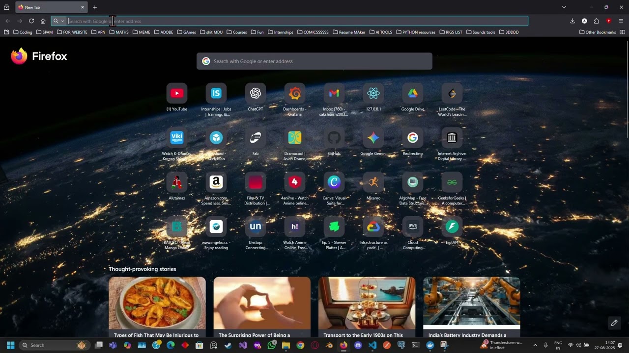Expand the Other Bookmarks folder
Image resolution: width=629 pixels, height=353 pixels.
tap(598, 32)
